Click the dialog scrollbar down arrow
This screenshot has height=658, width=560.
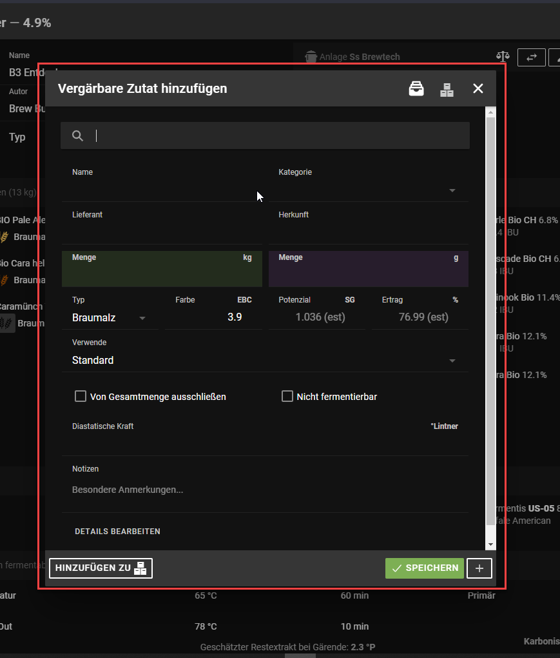[x=490, y=544]
